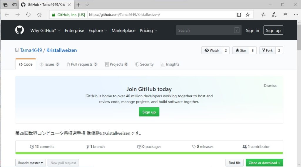
Task: View the 1 branch list
Action: (96, 146)
